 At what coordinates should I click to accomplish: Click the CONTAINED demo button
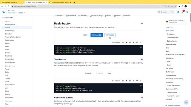[97, 35]
